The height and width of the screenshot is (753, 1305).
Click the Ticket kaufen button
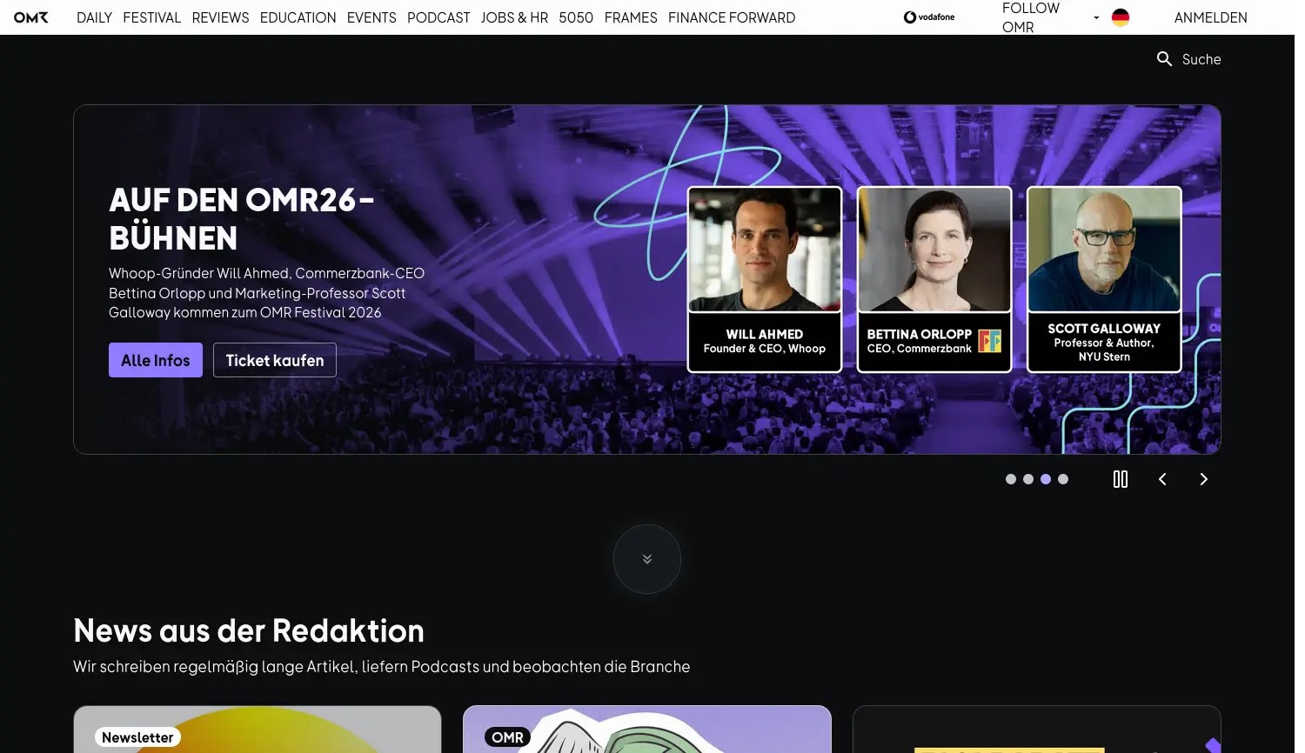click(274, 359)
